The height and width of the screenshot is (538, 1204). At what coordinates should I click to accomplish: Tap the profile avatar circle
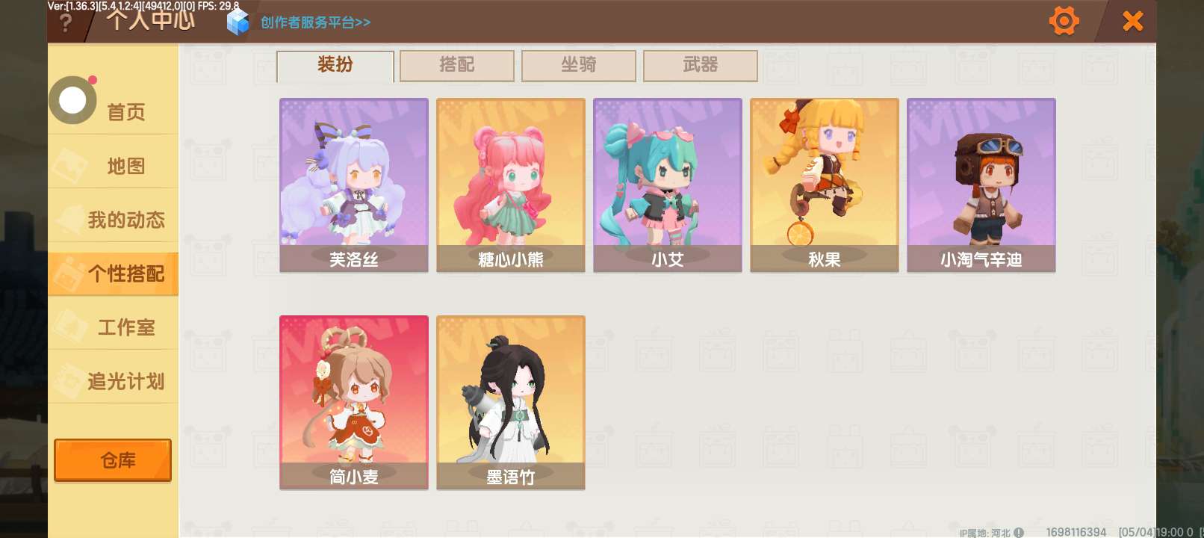[x=73, y=100]
